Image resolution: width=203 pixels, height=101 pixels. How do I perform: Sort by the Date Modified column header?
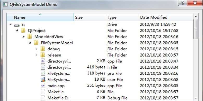[166, 17]
